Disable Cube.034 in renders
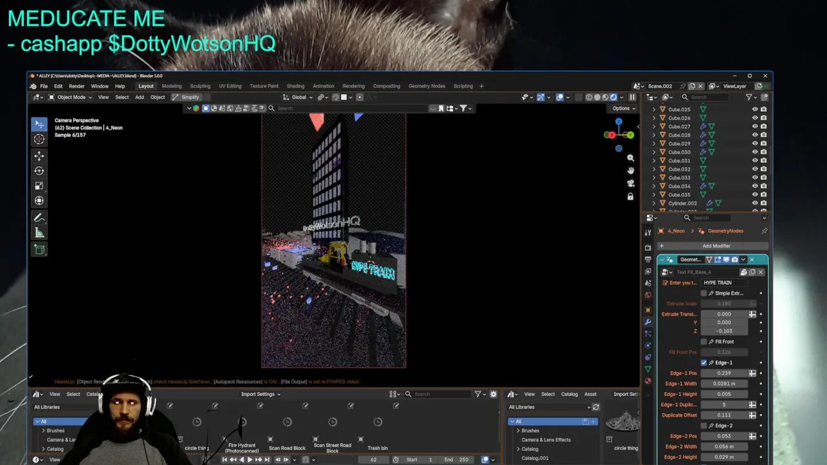This screenshot has height=465, width=827. tap(764, 186)
